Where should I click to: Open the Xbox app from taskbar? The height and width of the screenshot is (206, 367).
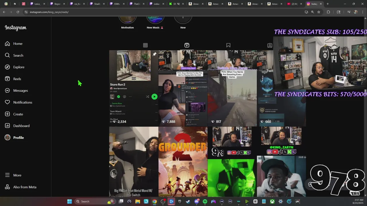pos(272,201)
